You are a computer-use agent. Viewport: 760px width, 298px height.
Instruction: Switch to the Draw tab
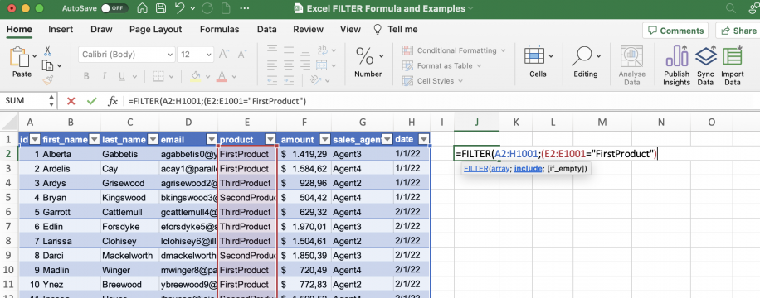tap(101, 30)
